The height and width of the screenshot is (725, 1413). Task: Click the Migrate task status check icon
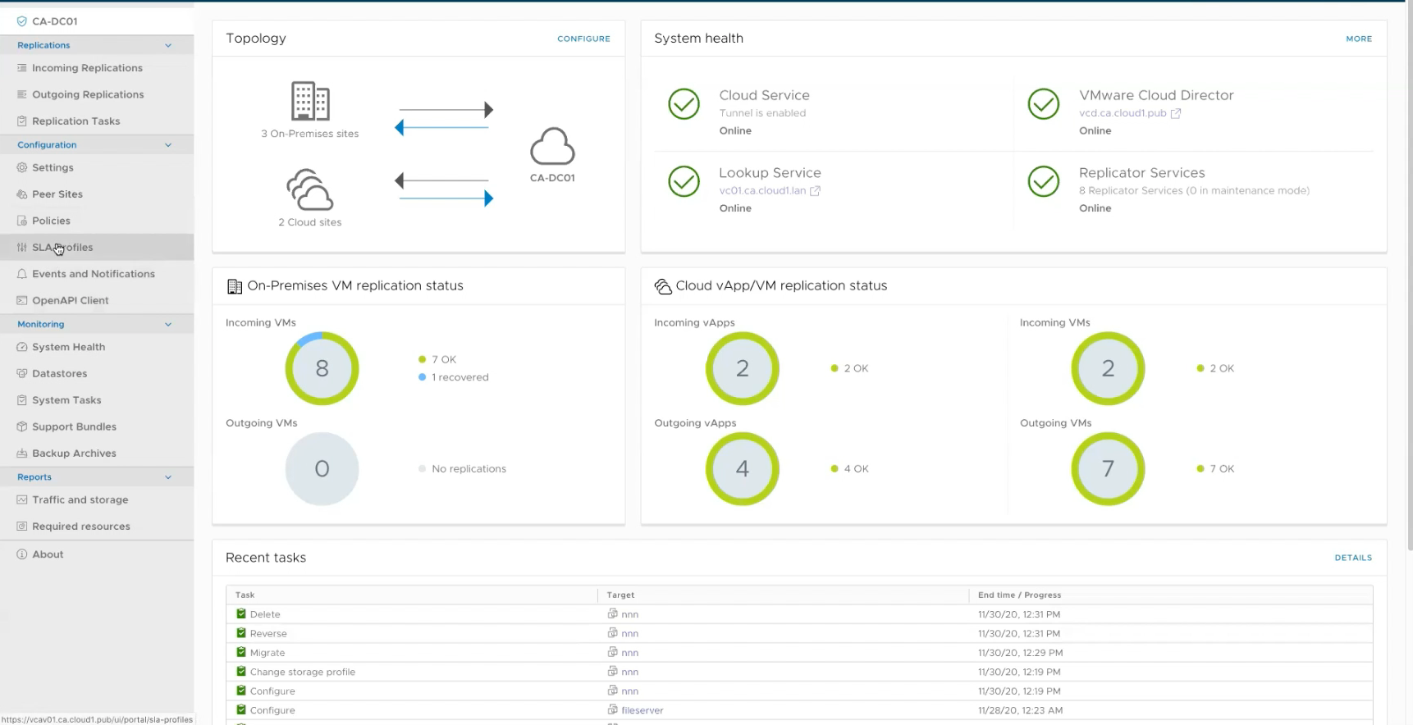tap(241, 652)
